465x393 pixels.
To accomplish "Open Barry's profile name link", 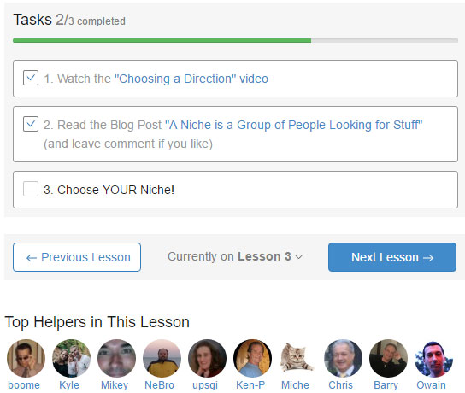I will point(386,385).
